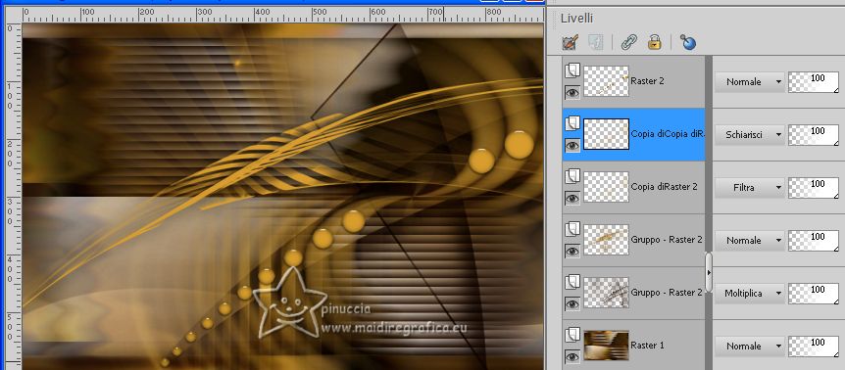Click the edit selection paintbrush icon

tap(571, 42)
